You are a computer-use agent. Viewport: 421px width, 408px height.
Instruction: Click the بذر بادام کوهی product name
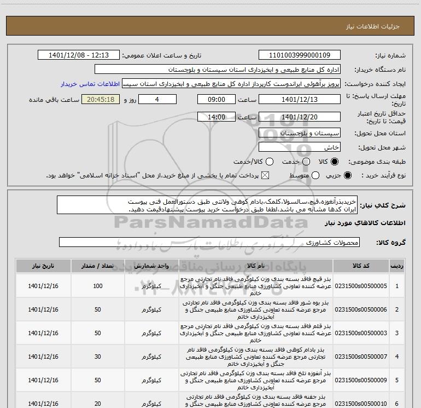(256, 357)
